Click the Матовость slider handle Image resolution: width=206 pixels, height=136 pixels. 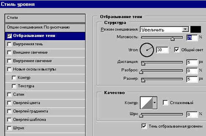[x=172, y=39]
